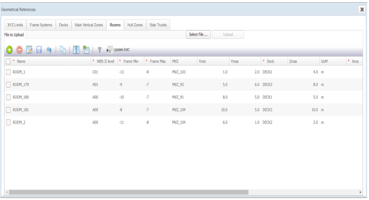The image size is (369, 200).
Task: Click the Update EdC button
Action: pos(118,50)
